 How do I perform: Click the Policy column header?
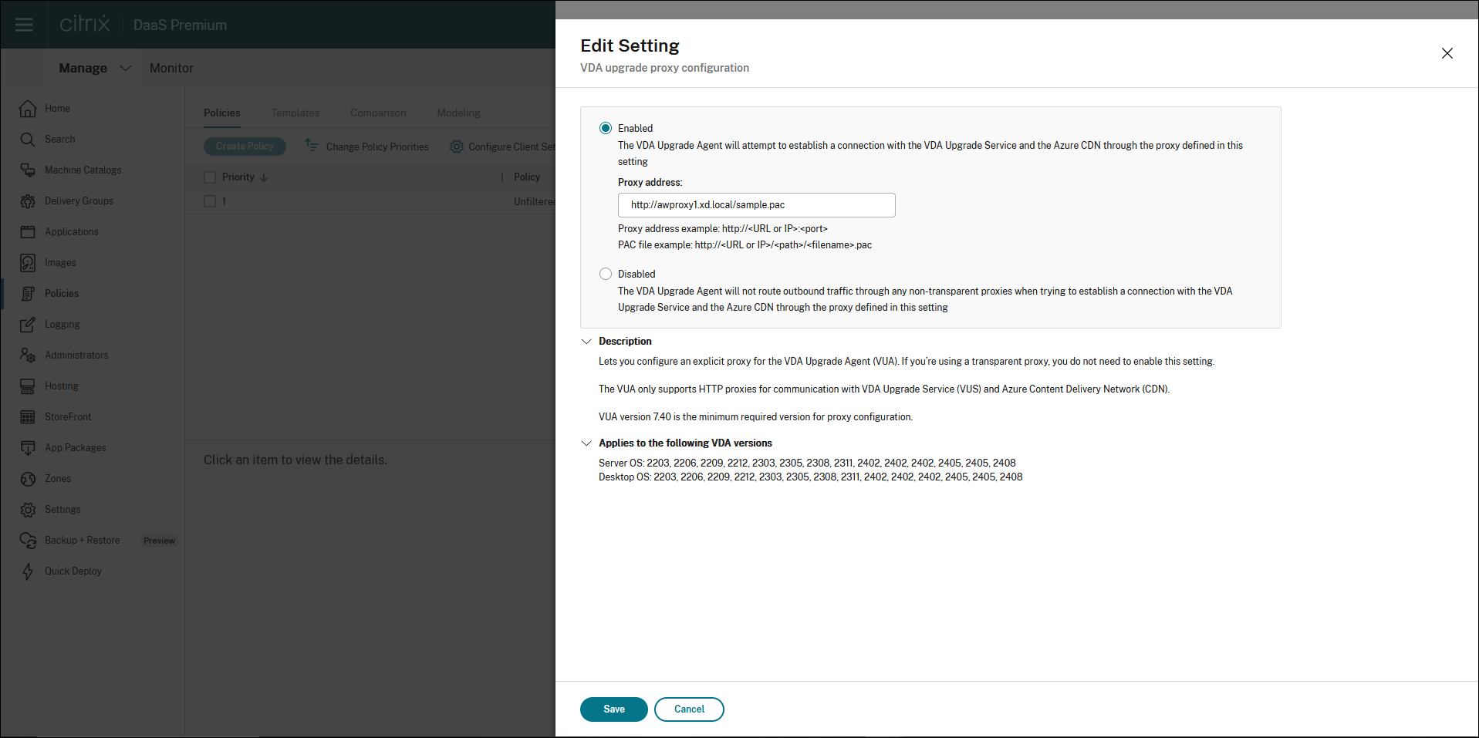pos(527,177)
